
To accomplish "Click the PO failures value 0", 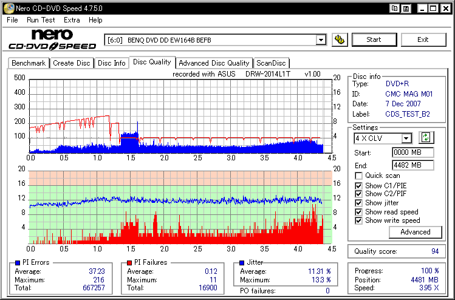I will 327,291.
